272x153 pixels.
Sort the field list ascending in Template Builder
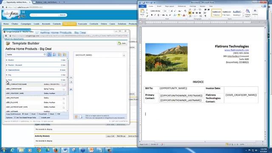[49, 54]
